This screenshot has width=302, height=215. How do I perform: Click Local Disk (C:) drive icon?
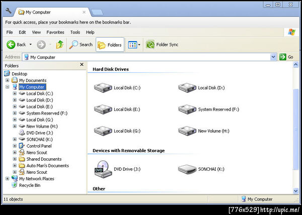click(x=103, y=87)
